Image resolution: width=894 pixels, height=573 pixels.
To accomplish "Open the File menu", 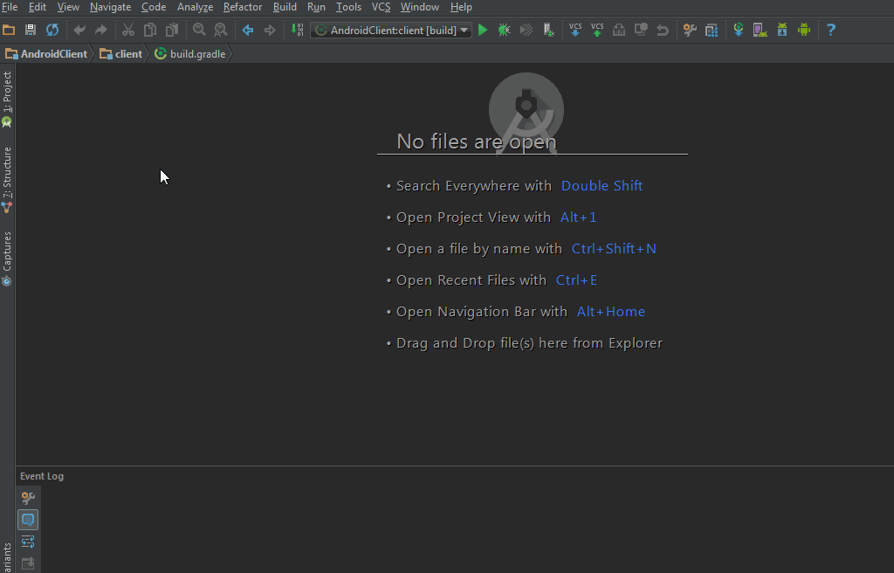I will pos(10,7).
